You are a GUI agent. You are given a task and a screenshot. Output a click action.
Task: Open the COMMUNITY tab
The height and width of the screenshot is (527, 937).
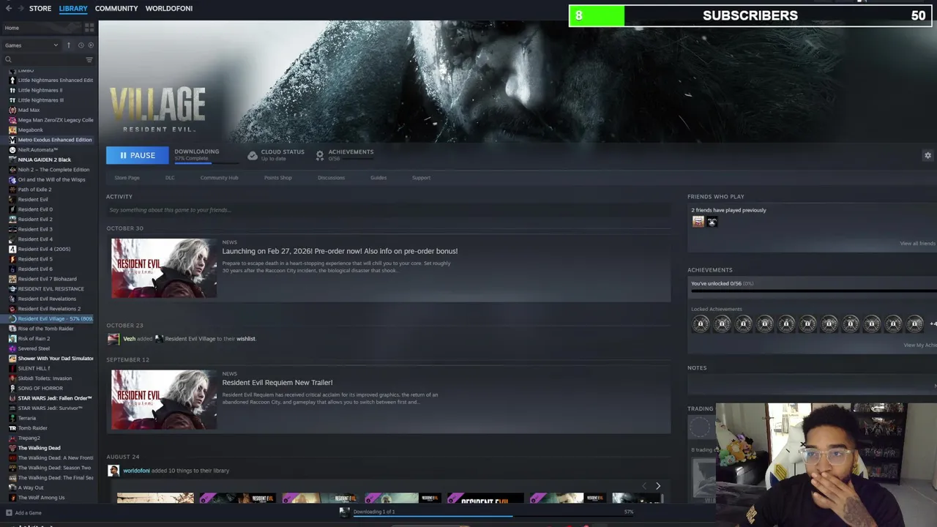point(116,8)
